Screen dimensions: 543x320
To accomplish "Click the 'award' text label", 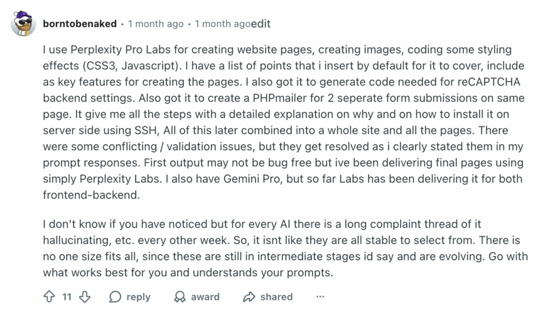I will 206,297.
